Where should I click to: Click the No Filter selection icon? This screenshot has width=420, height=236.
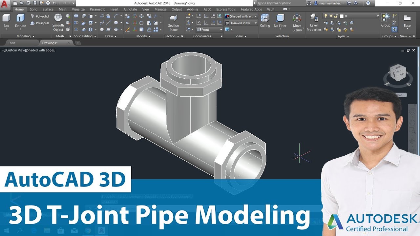[x=280, y=21]
